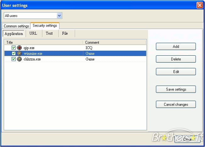Close the User settings window with X
The height and width of the screenshot is (147, 205).
coord(200,5)
